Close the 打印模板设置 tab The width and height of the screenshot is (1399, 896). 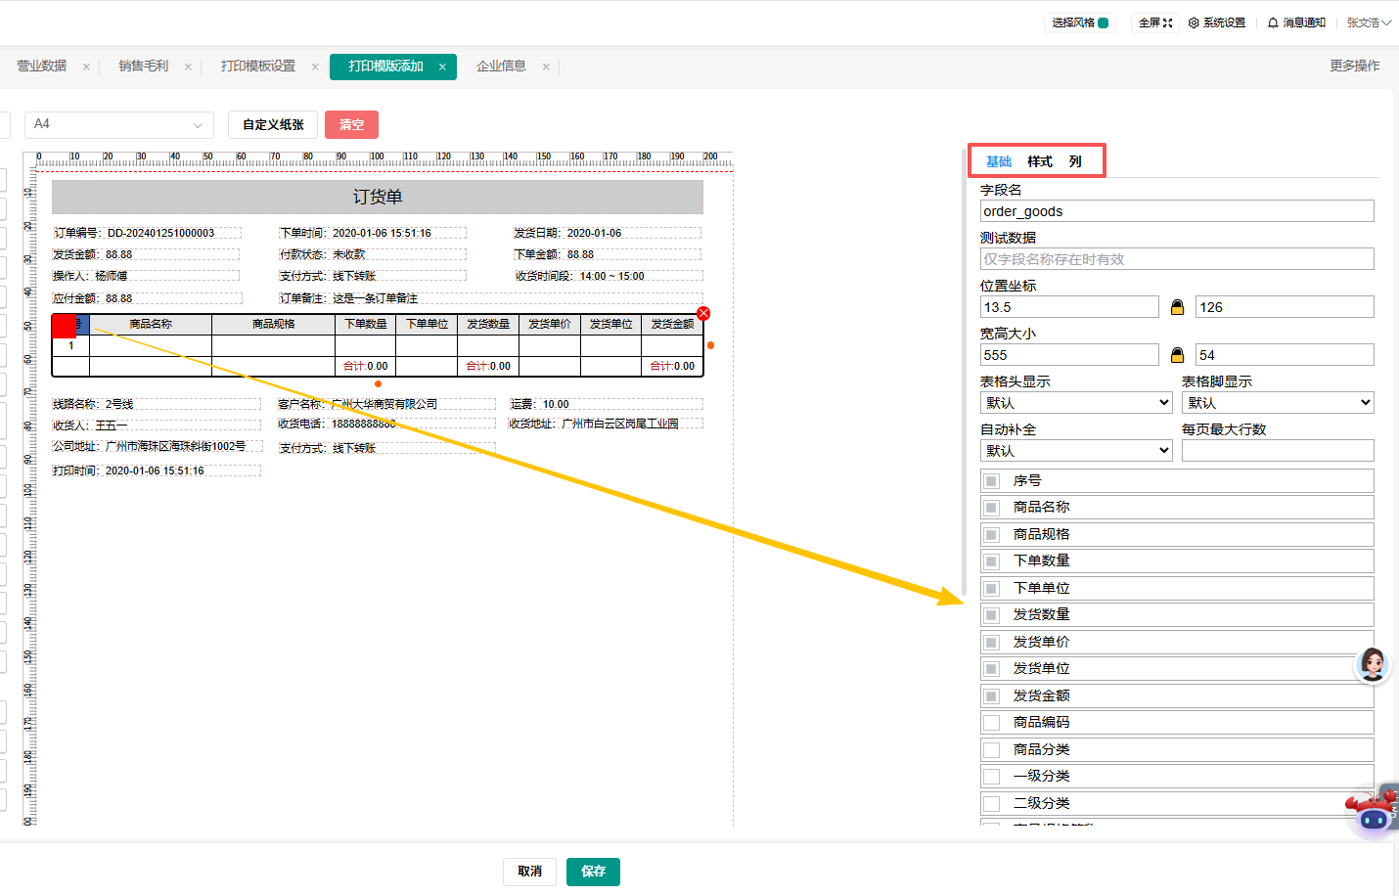[x=315, y=67]
